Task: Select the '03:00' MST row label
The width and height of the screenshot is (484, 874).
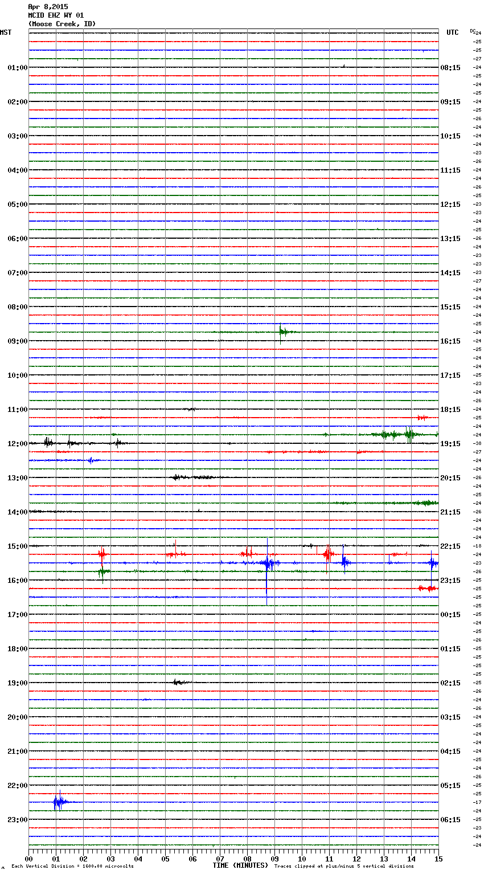Action: tap(17, 136)
